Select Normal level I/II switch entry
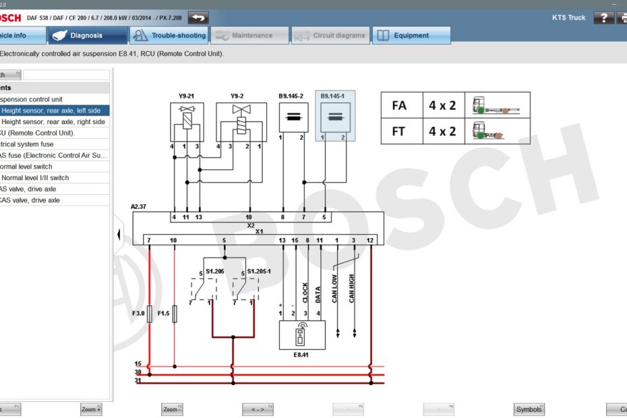This screenshot has height=418, width=627. click(54, 178)
